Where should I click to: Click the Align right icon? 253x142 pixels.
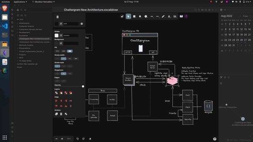coord(66,101)
